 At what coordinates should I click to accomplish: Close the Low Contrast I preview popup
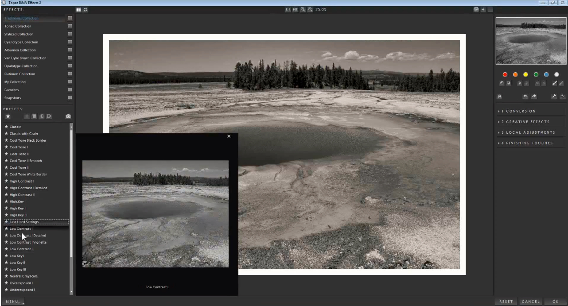229,136
